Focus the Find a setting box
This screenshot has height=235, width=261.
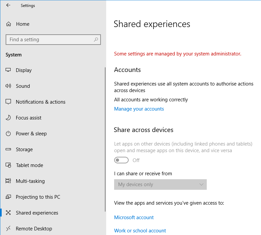(53, 40)
